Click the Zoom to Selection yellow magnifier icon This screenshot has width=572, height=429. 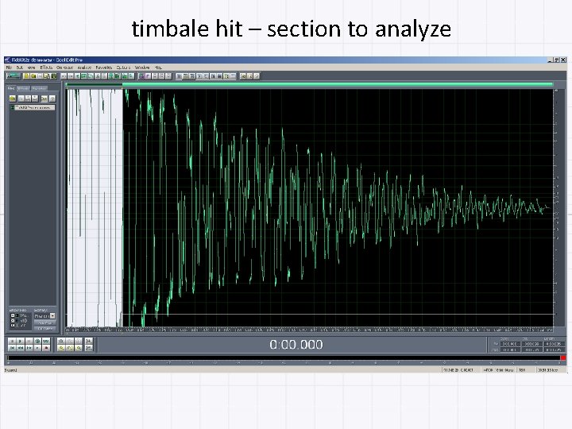tap(61, 348)
